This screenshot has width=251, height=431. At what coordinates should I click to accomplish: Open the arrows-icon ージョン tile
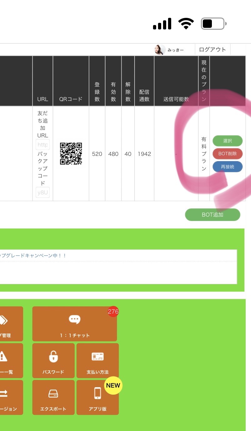coord(11,398)
